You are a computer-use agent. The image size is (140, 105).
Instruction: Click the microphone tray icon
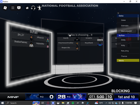pyautogui.click(x=123, y=103)
